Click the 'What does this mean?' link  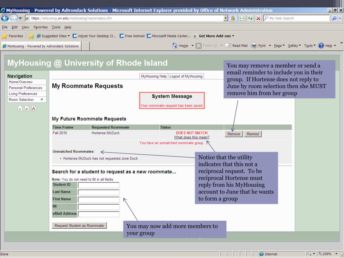191,137
